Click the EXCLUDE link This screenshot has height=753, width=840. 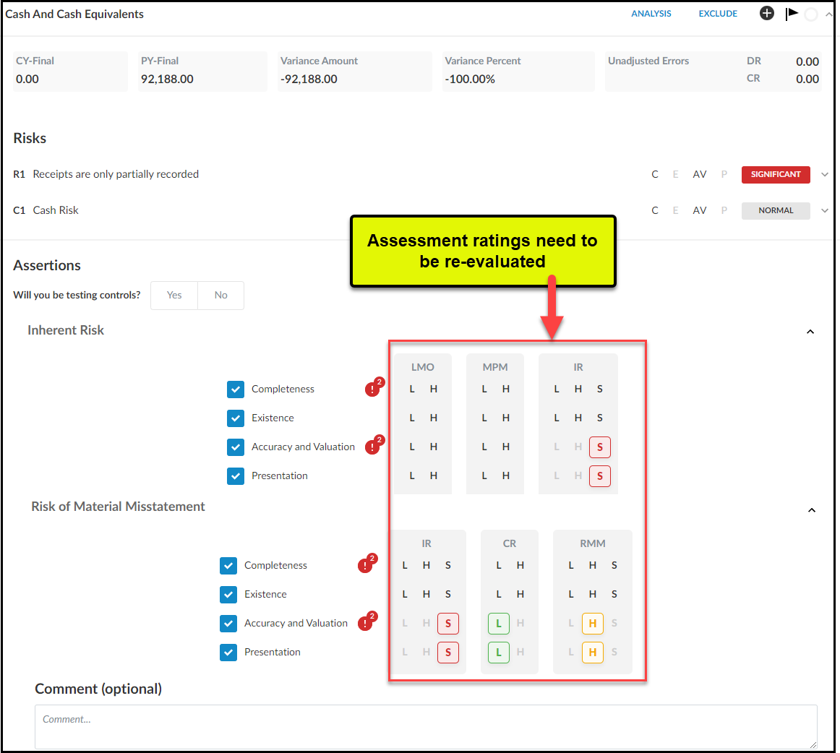tap(718, 14)
